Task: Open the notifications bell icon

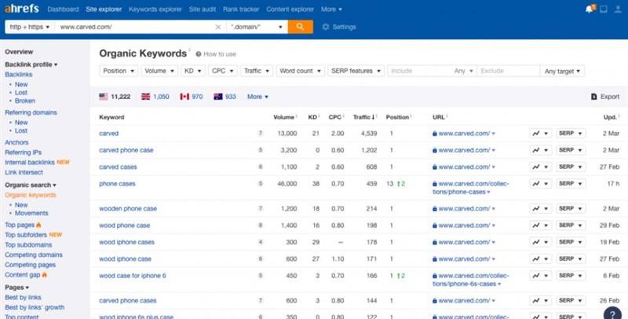Action: [x=590, y=9]
